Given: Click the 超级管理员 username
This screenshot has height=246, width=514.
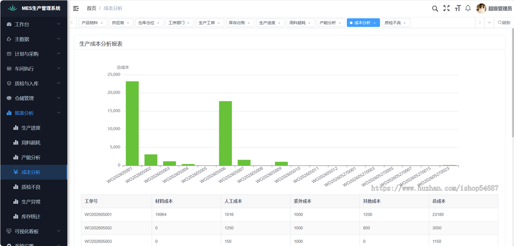Looking at the screenshot, I should click(500, 9).
